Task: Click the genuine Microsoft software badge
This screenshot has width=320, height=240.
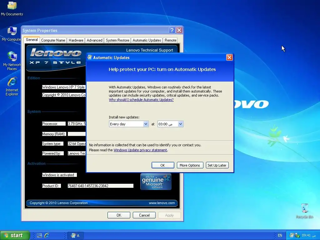Action: [x=156, y=182]
